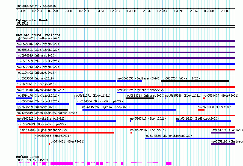Open nsv5594479 (Ebert2021) variant
The height and width of the screenshot is (166, 243).
point(221,96)
